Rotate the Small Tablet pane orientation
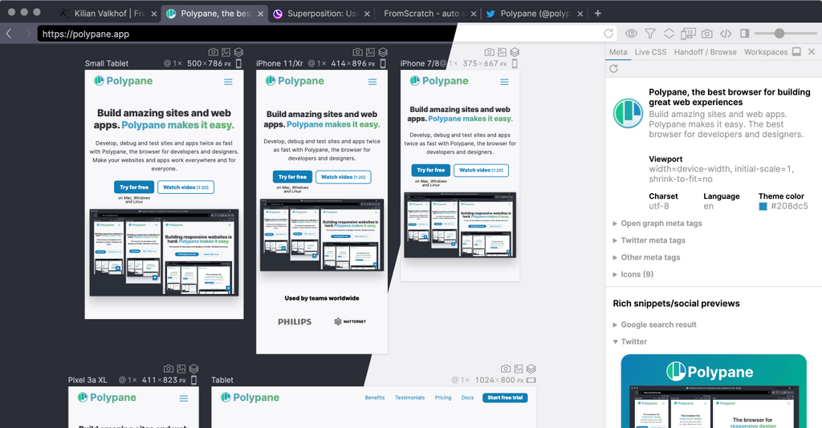Viewport: 822px width, 428px height. click(238, 63)
